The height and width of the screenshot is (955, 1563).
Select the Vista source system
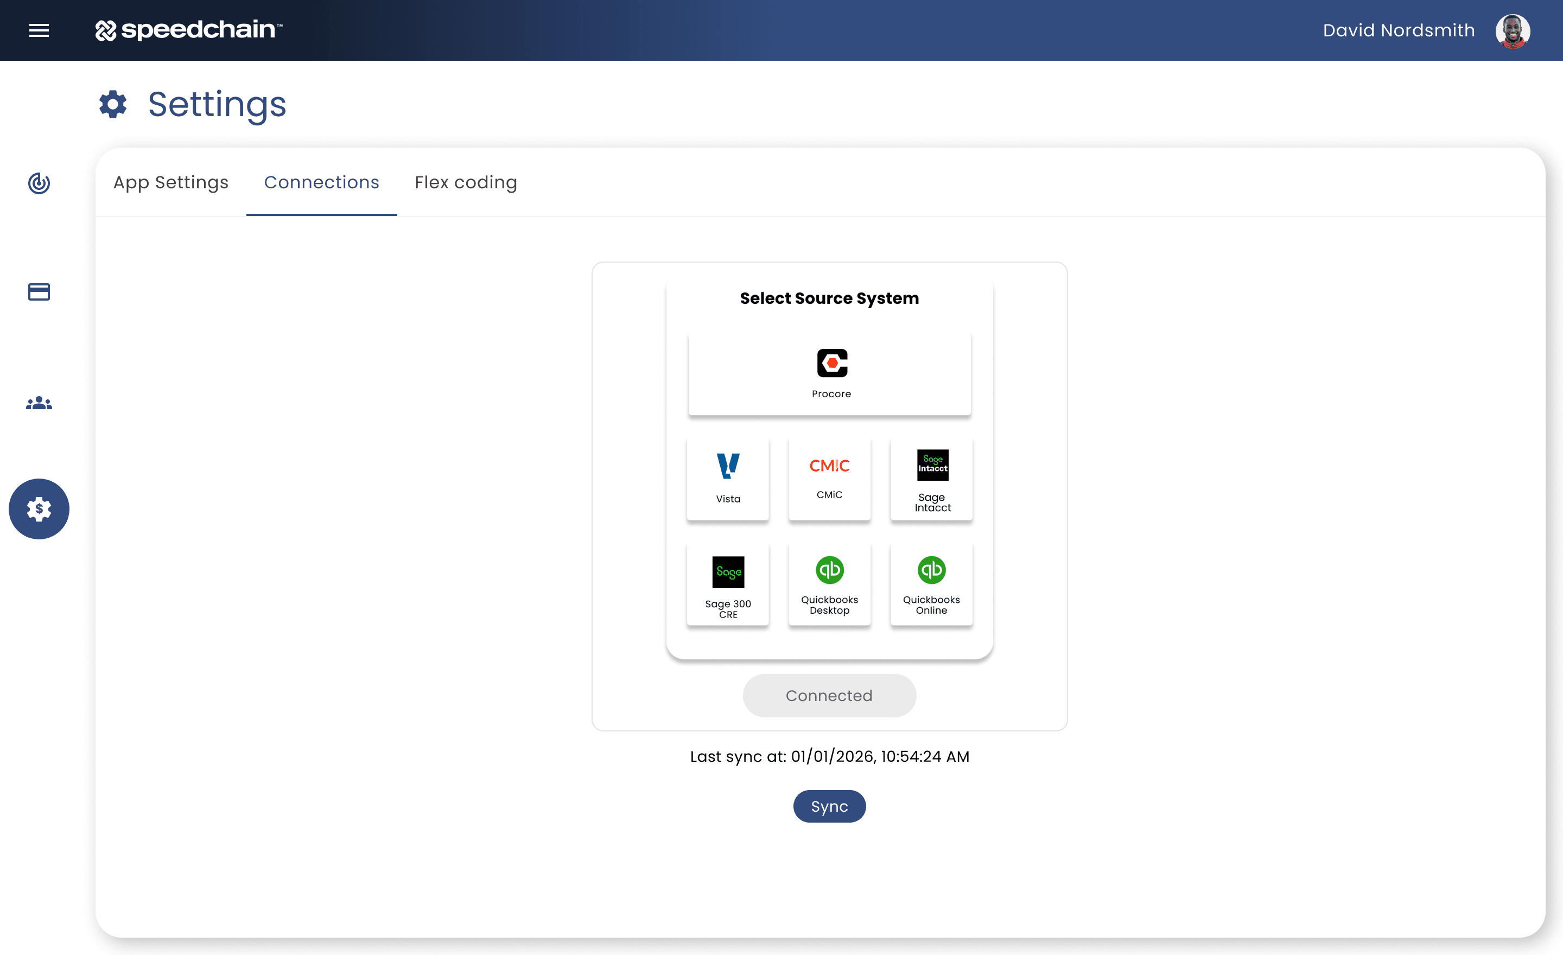click(x=728, y=478)
